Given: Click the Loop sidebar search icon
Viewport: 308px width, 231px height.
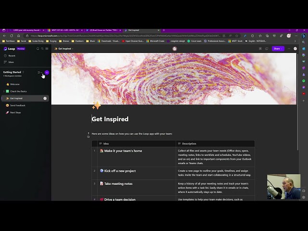Looking at the screenshot, I should (42, 49).
